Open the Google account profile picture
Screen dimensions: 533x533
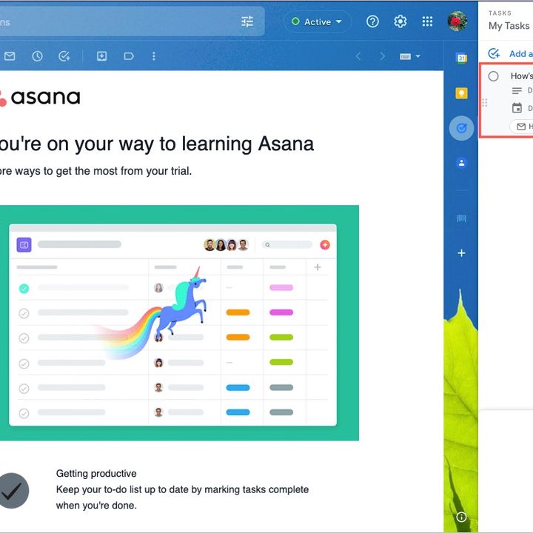[457, 21]
